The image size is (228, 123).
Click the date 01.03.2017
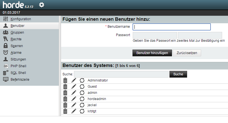11,13
